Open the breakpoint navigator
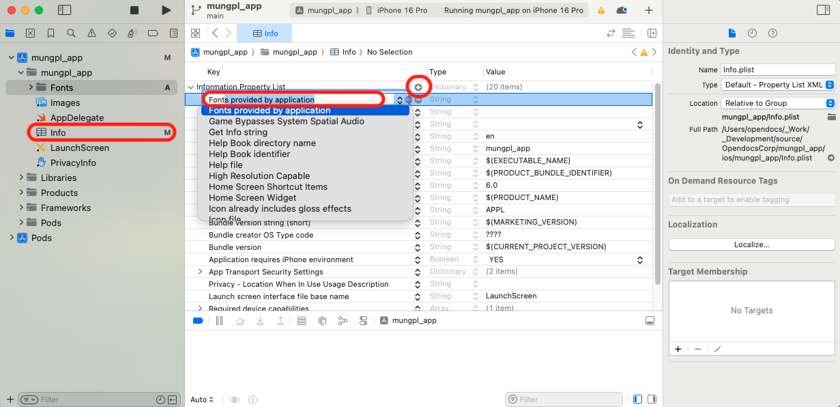 (154, 33)
